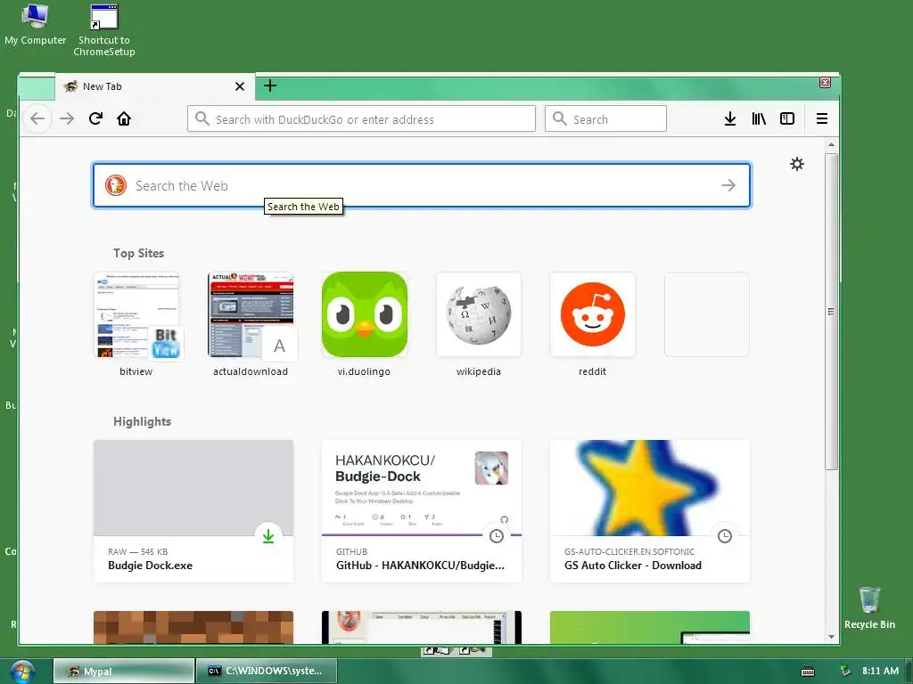
Task: Click the DuckDuckGo logo in search box
Action: [116, 185]
